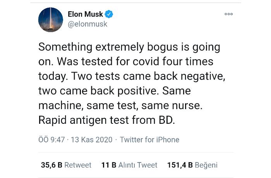
Task: Open Elon Musk's rocket profile picture
Action: (50, 20)
